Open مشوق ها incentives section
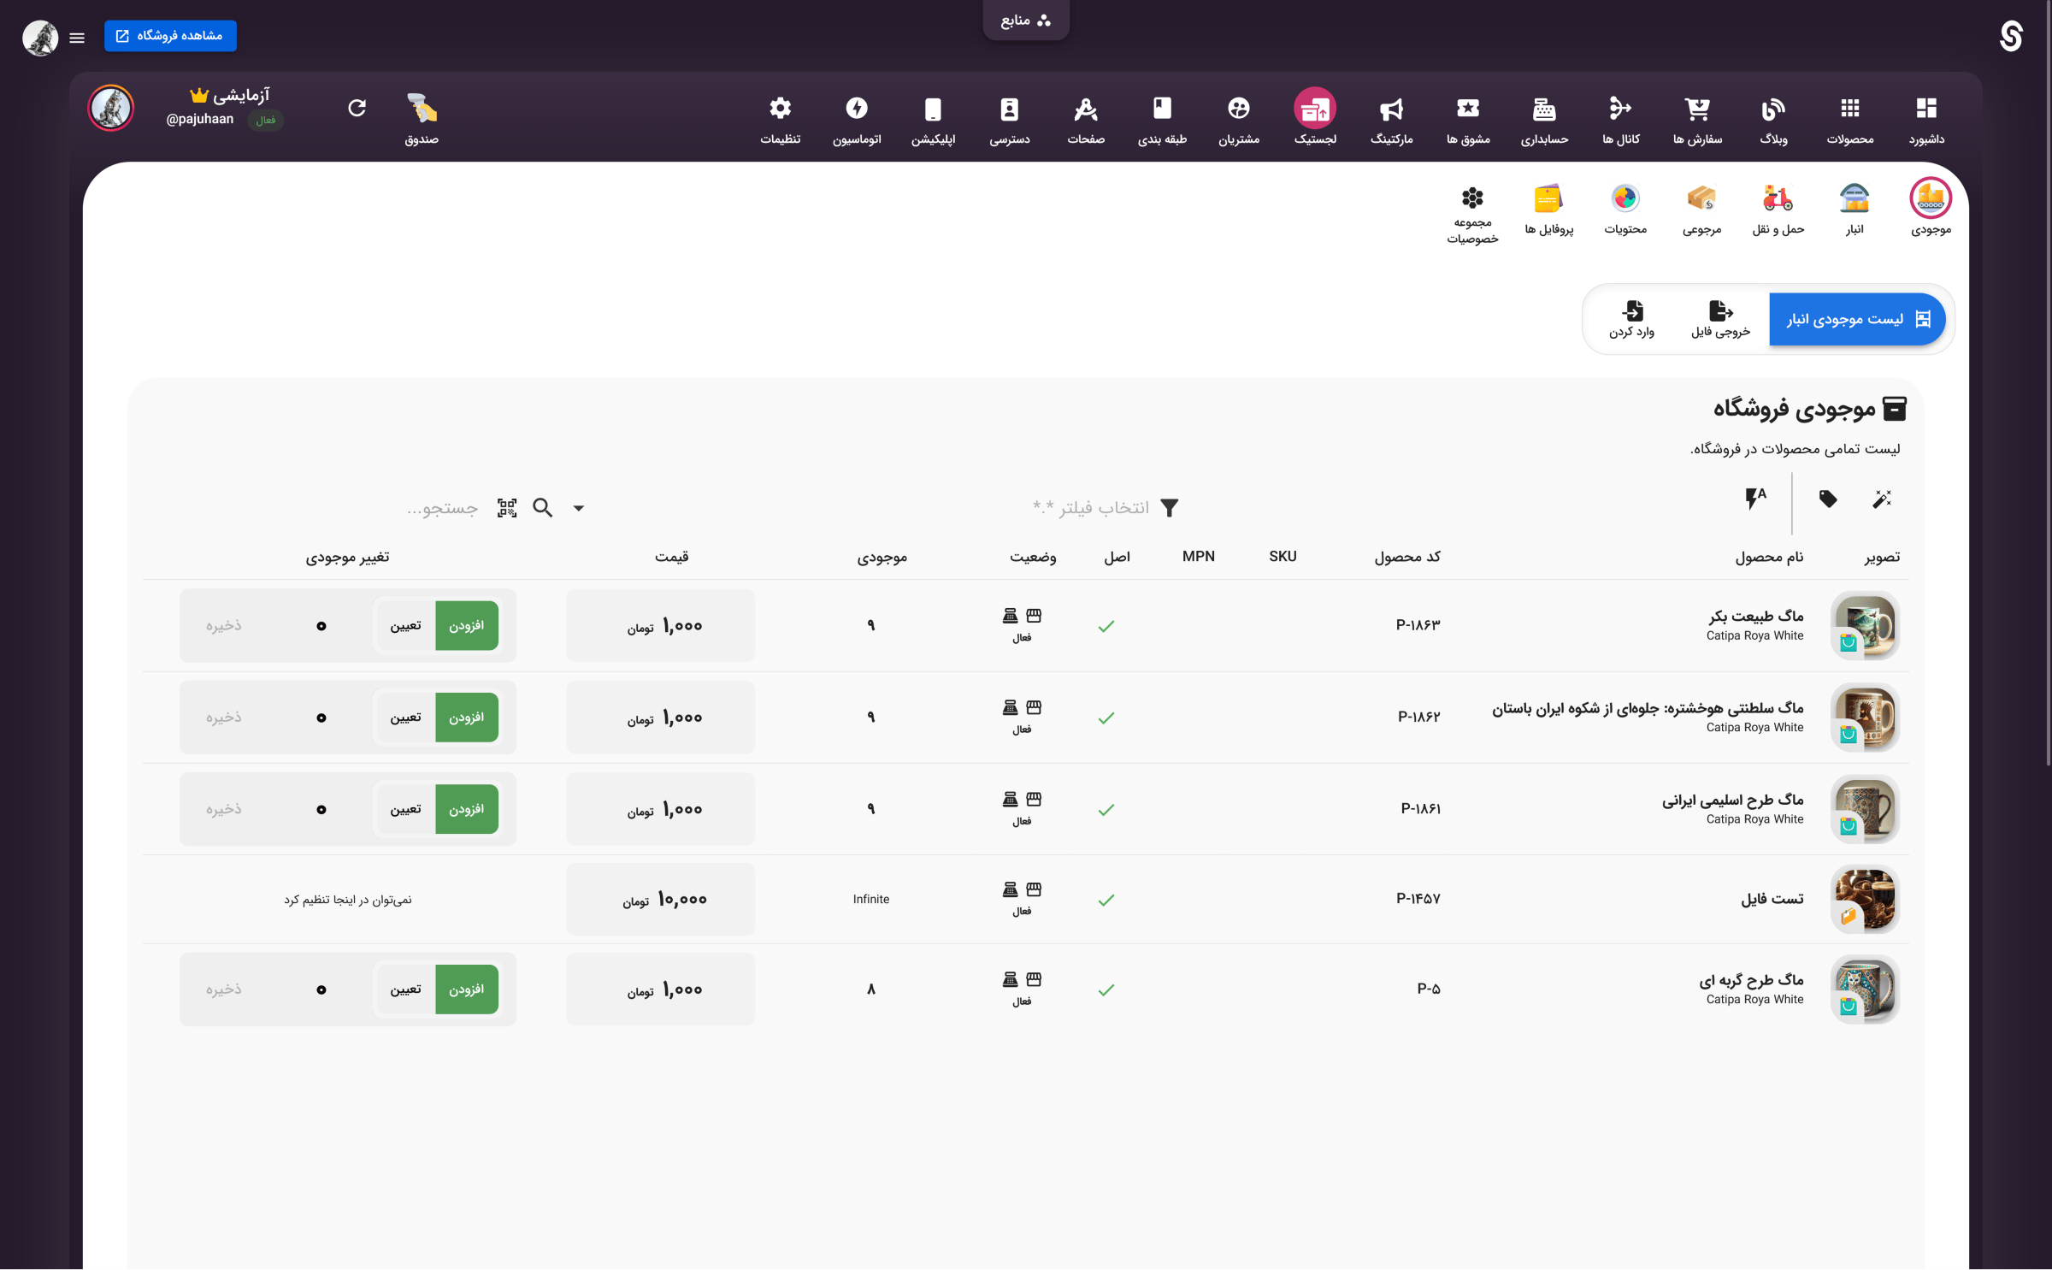 (x=1468, y=120)
